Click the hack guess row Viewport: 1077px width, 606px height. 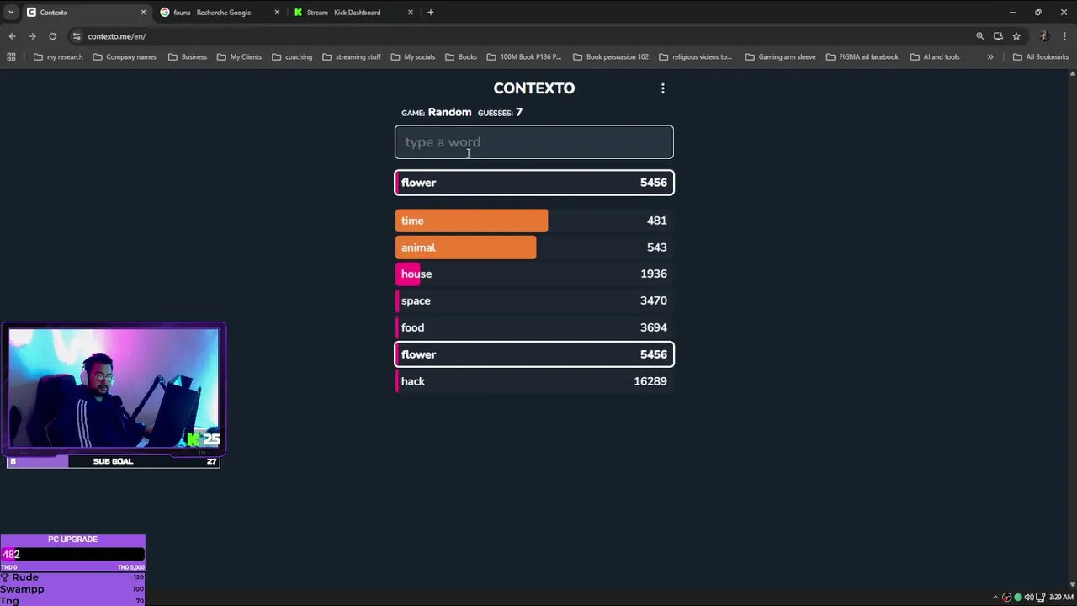click(x=534, y=381)
